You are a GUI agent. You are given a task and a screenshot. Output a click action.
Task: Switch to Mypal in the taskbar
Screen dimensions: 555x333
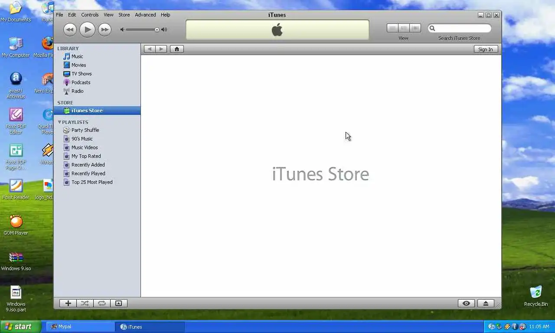tap(81, 327)
